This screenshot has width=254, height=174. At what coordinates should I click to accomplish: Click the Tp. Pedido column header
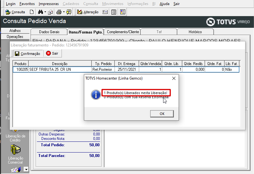(103, 64)
